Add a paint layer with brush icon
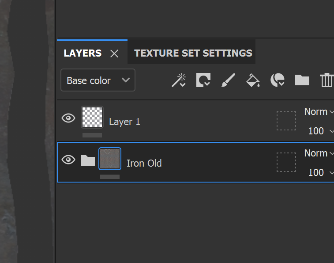Image resolution: width=334 pixels, height=263 pixels. (228, 80)
